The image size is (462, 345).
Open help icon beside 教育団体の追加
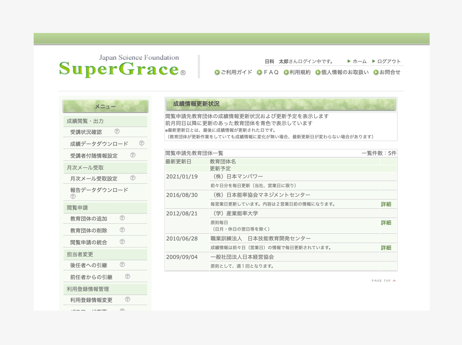coord(122,218)
